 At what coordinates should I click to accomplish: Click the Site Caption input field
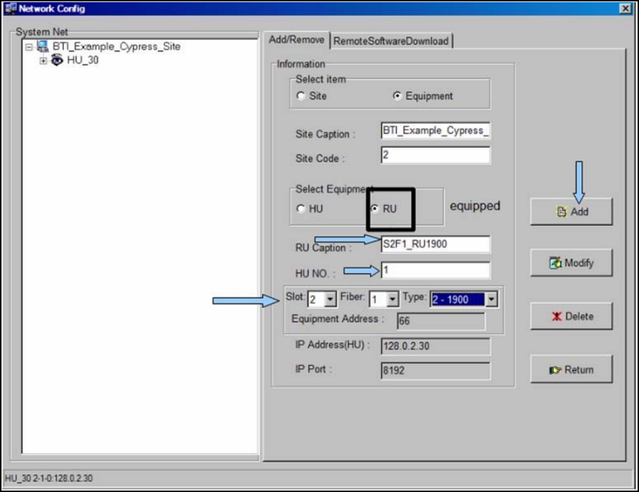click(435, 131)
